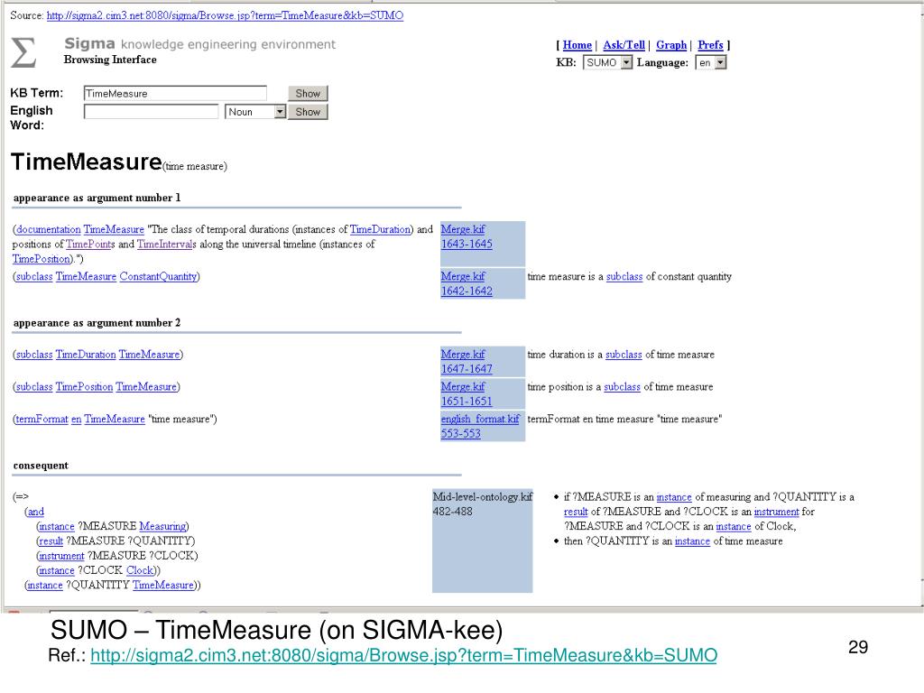Click the Sigma logo icon
This screenshot has height=693, width=924.
(x=23, y=51)
